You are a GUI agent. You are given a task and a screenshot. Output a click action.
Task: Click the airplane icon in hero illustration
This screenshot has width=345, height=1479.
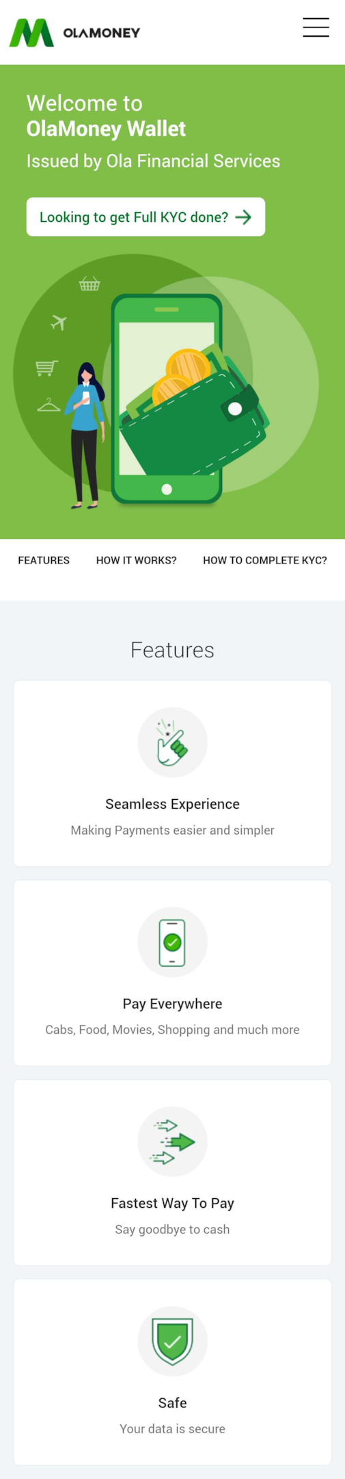[x=59, y=321]
